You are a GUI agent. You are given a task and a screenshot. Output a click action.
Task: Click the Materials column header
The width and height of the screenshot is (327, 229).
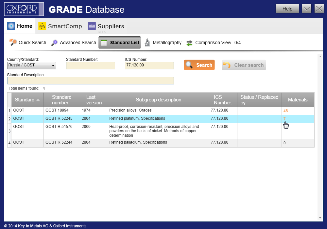pos(298,100)
